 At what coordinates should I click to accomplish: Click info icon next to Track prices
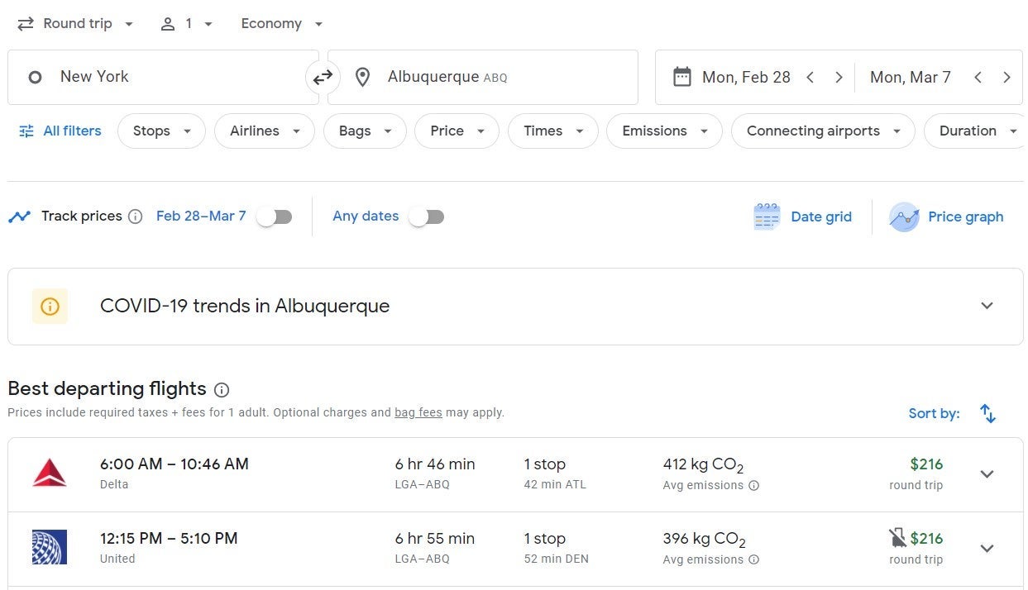(x=136, y=216)
